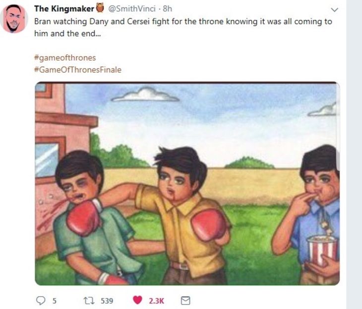Click the owl emoji beside The Kingmaker

click(100, 7)
